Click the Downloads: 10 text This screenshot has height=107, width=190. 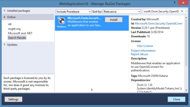coord(140,36)
